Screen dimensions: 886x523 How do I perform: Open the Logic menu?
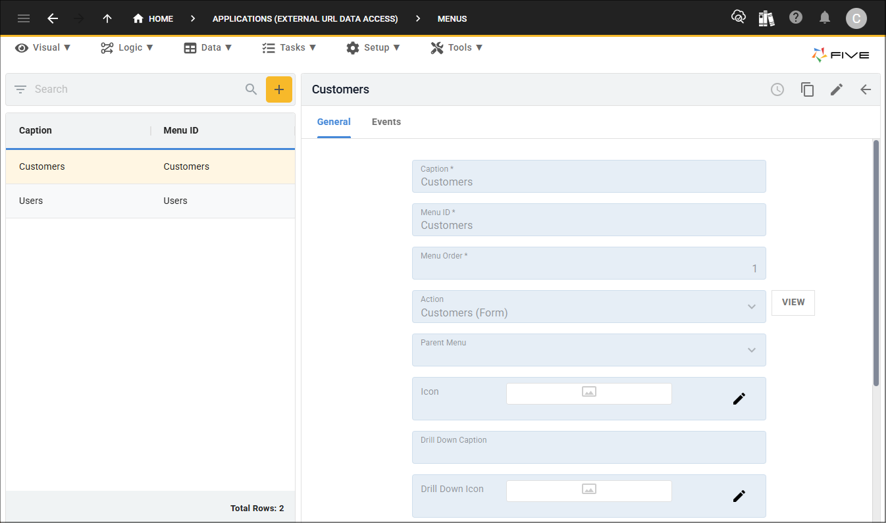[x=126, y=47]
